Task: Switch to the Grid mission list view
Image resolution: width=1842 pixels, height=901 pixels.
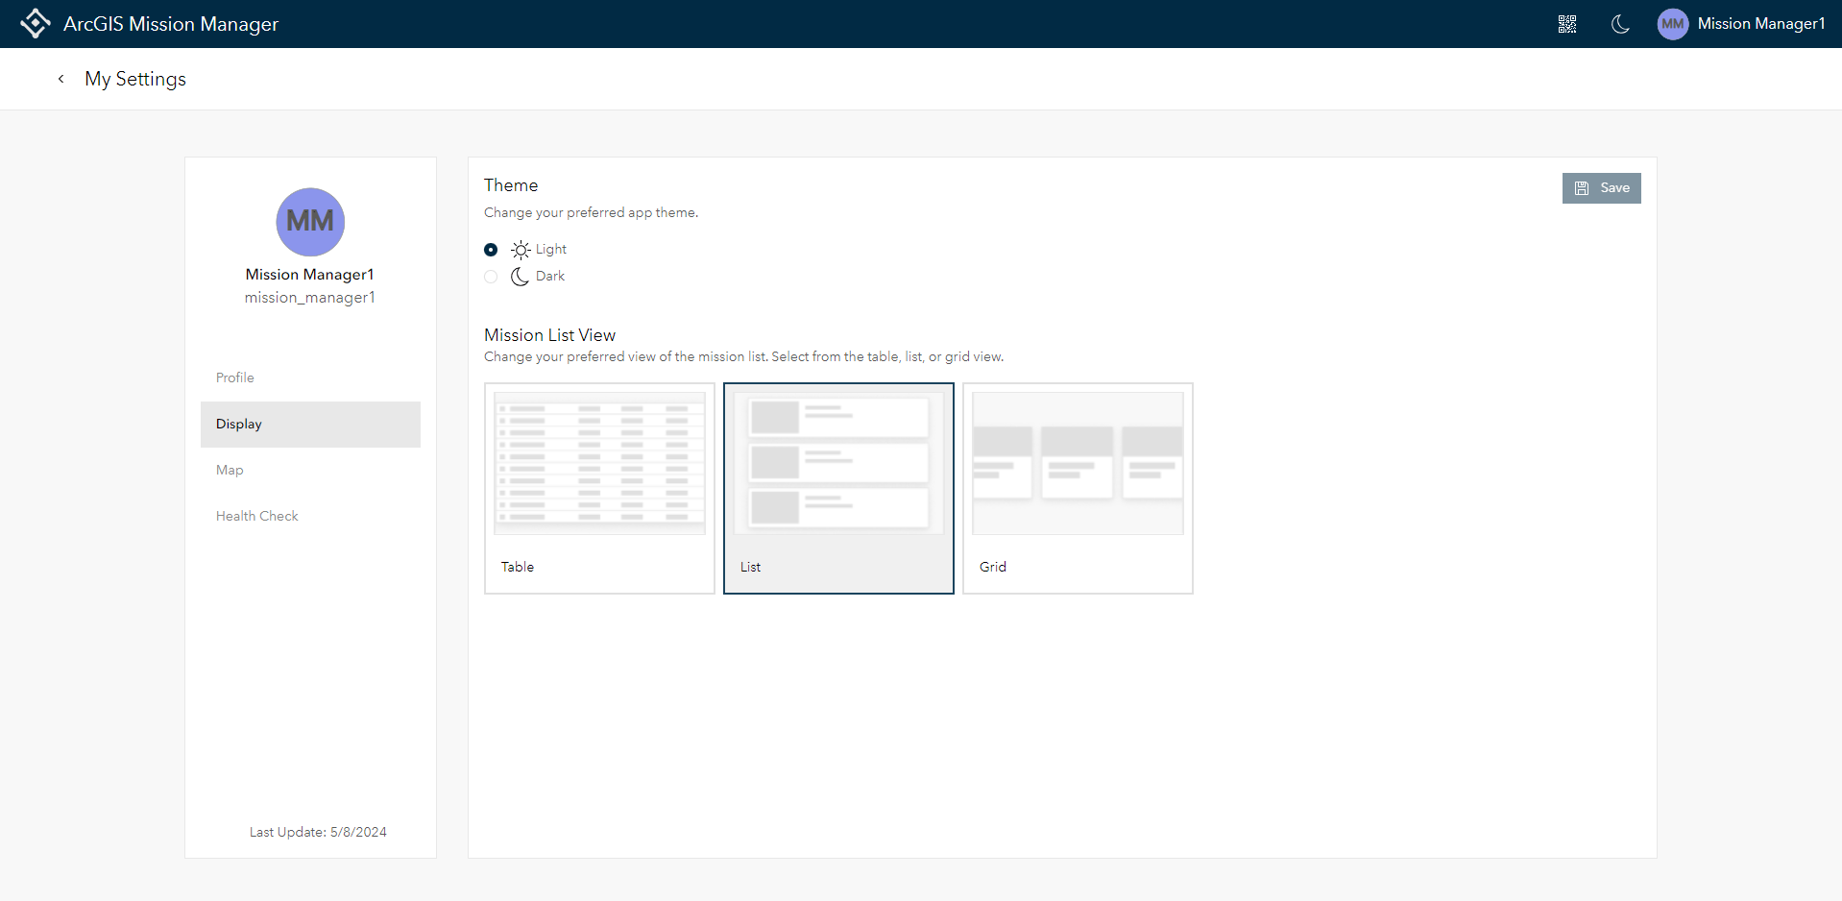Action: click(1078, 488)
